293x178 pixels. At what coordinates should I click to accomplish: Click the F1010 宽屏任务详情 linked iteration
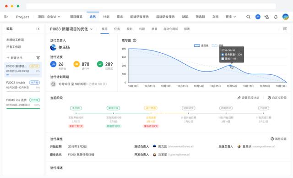[x=81, y=155]
